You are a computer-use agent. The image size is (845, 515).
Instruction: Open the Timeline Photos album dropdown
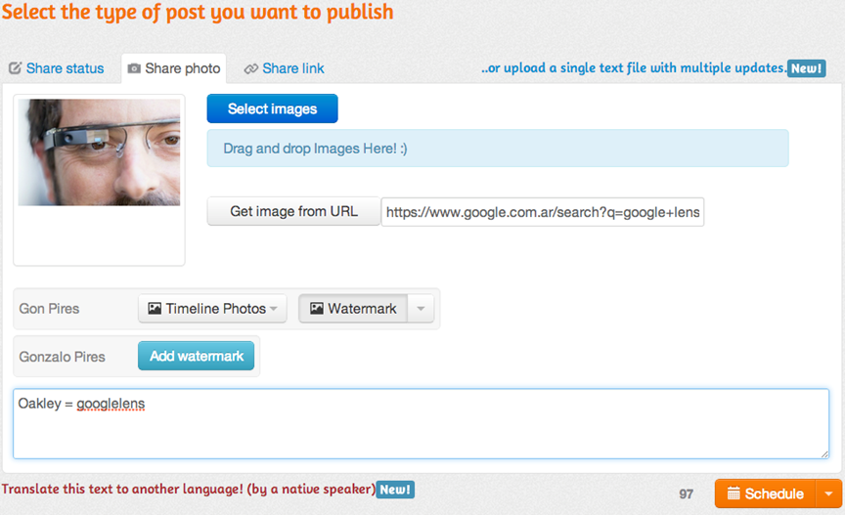pyautogui.click(x=212, y=309)
